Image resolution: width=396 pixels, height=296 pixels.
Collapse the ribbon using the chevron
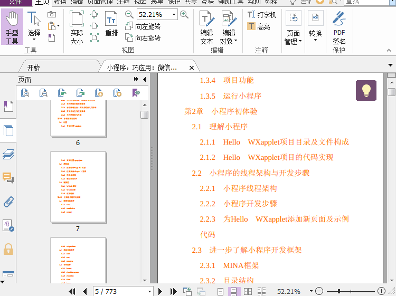pos(389,51)
